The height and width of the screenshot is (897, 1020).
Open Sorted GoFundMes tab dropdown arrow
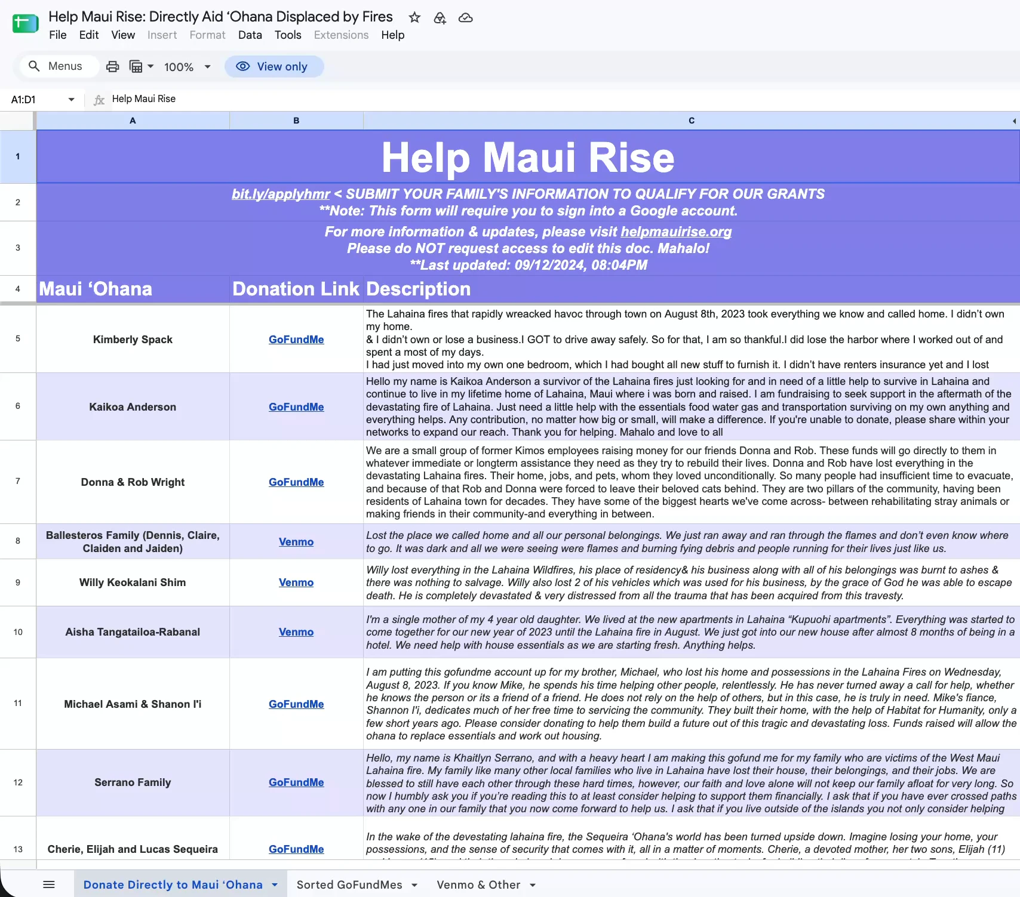click(414, 885)
